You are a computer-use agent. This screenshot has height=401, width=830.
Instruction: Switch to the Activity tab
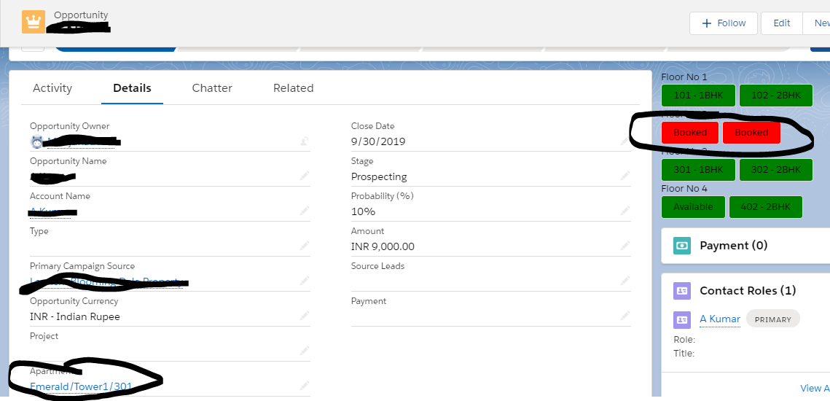[x=52, y=88]
